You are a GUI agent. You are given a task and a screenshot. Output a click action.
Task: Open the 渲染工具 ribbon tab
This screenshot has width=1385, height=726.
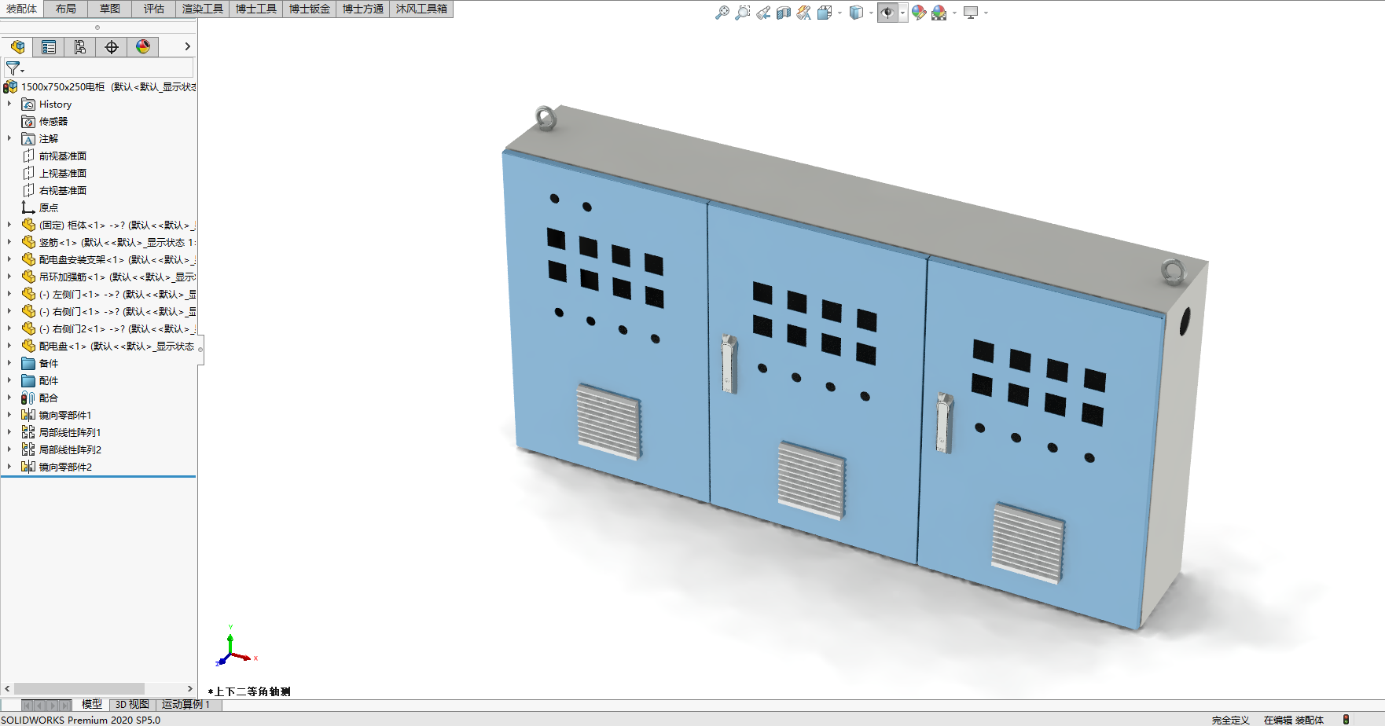[x=203, y=9]
